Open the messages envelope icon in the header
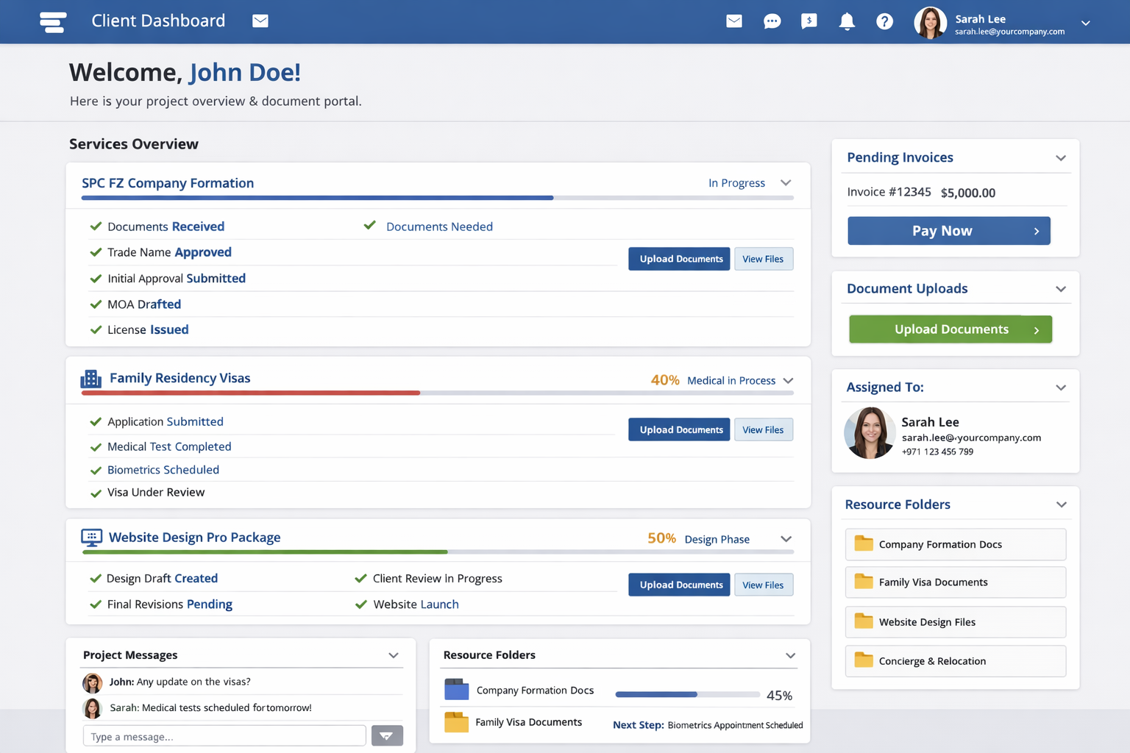Image resolution: width=1130 pixels, height=753 pixels. 733,21
